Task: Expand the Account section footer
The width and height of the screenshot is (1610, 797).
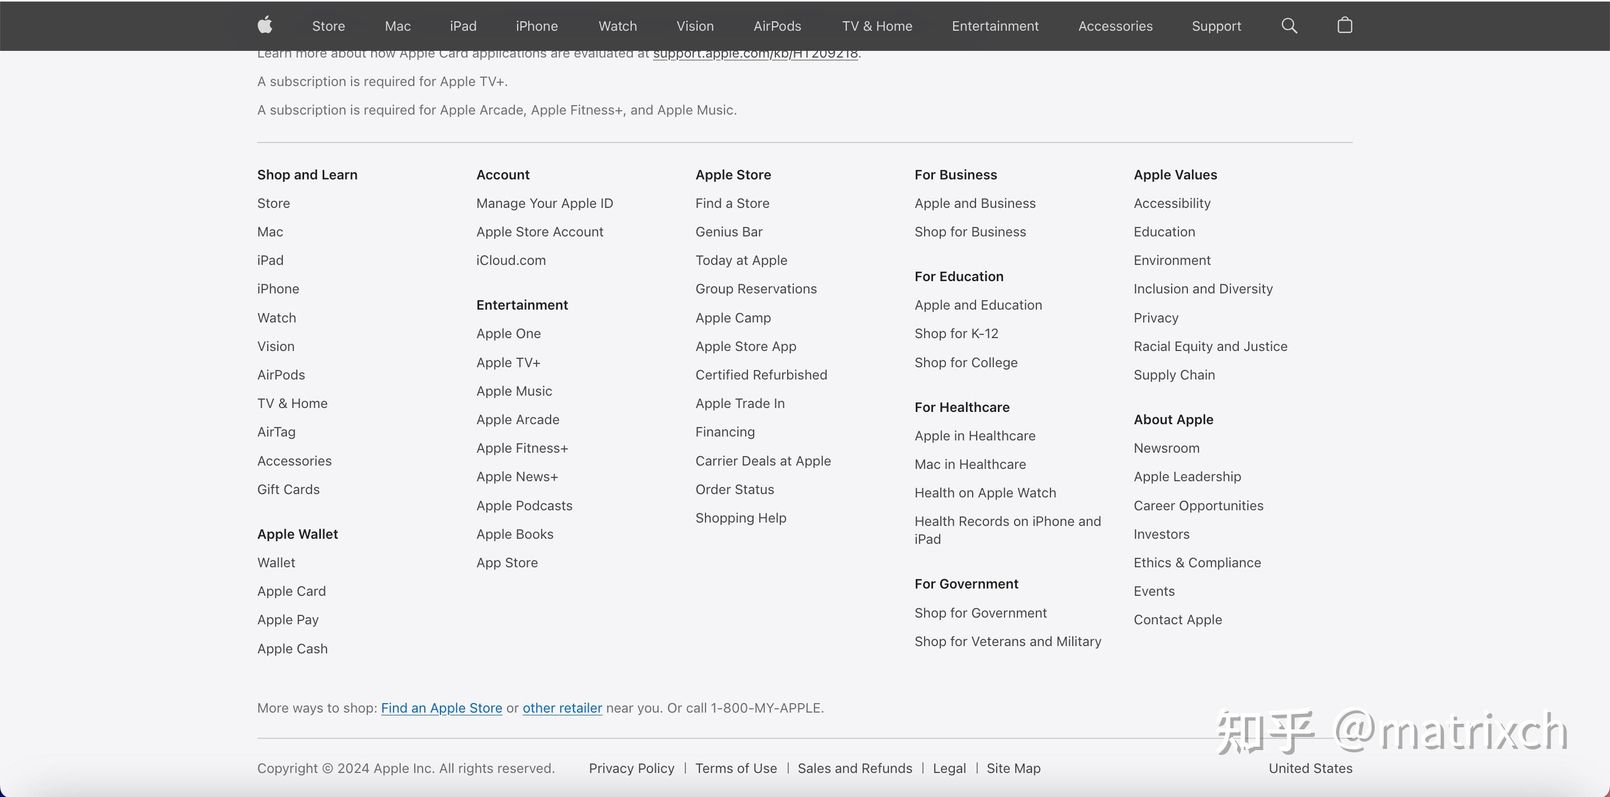Action: click(x=503, y=174)
